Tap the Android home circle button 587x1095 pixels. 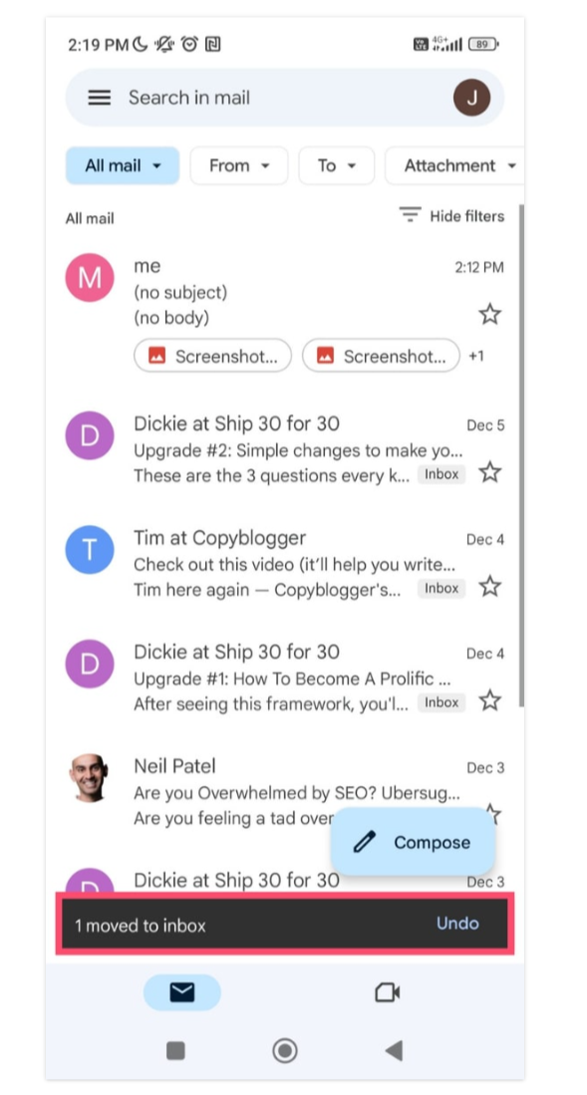[285, 1050]
